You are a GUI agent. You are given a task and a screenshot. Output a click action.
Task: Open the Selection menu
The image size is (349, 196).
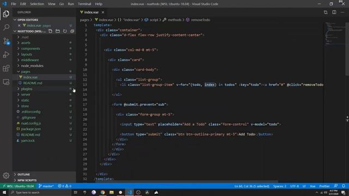click(x=37, y=4)
